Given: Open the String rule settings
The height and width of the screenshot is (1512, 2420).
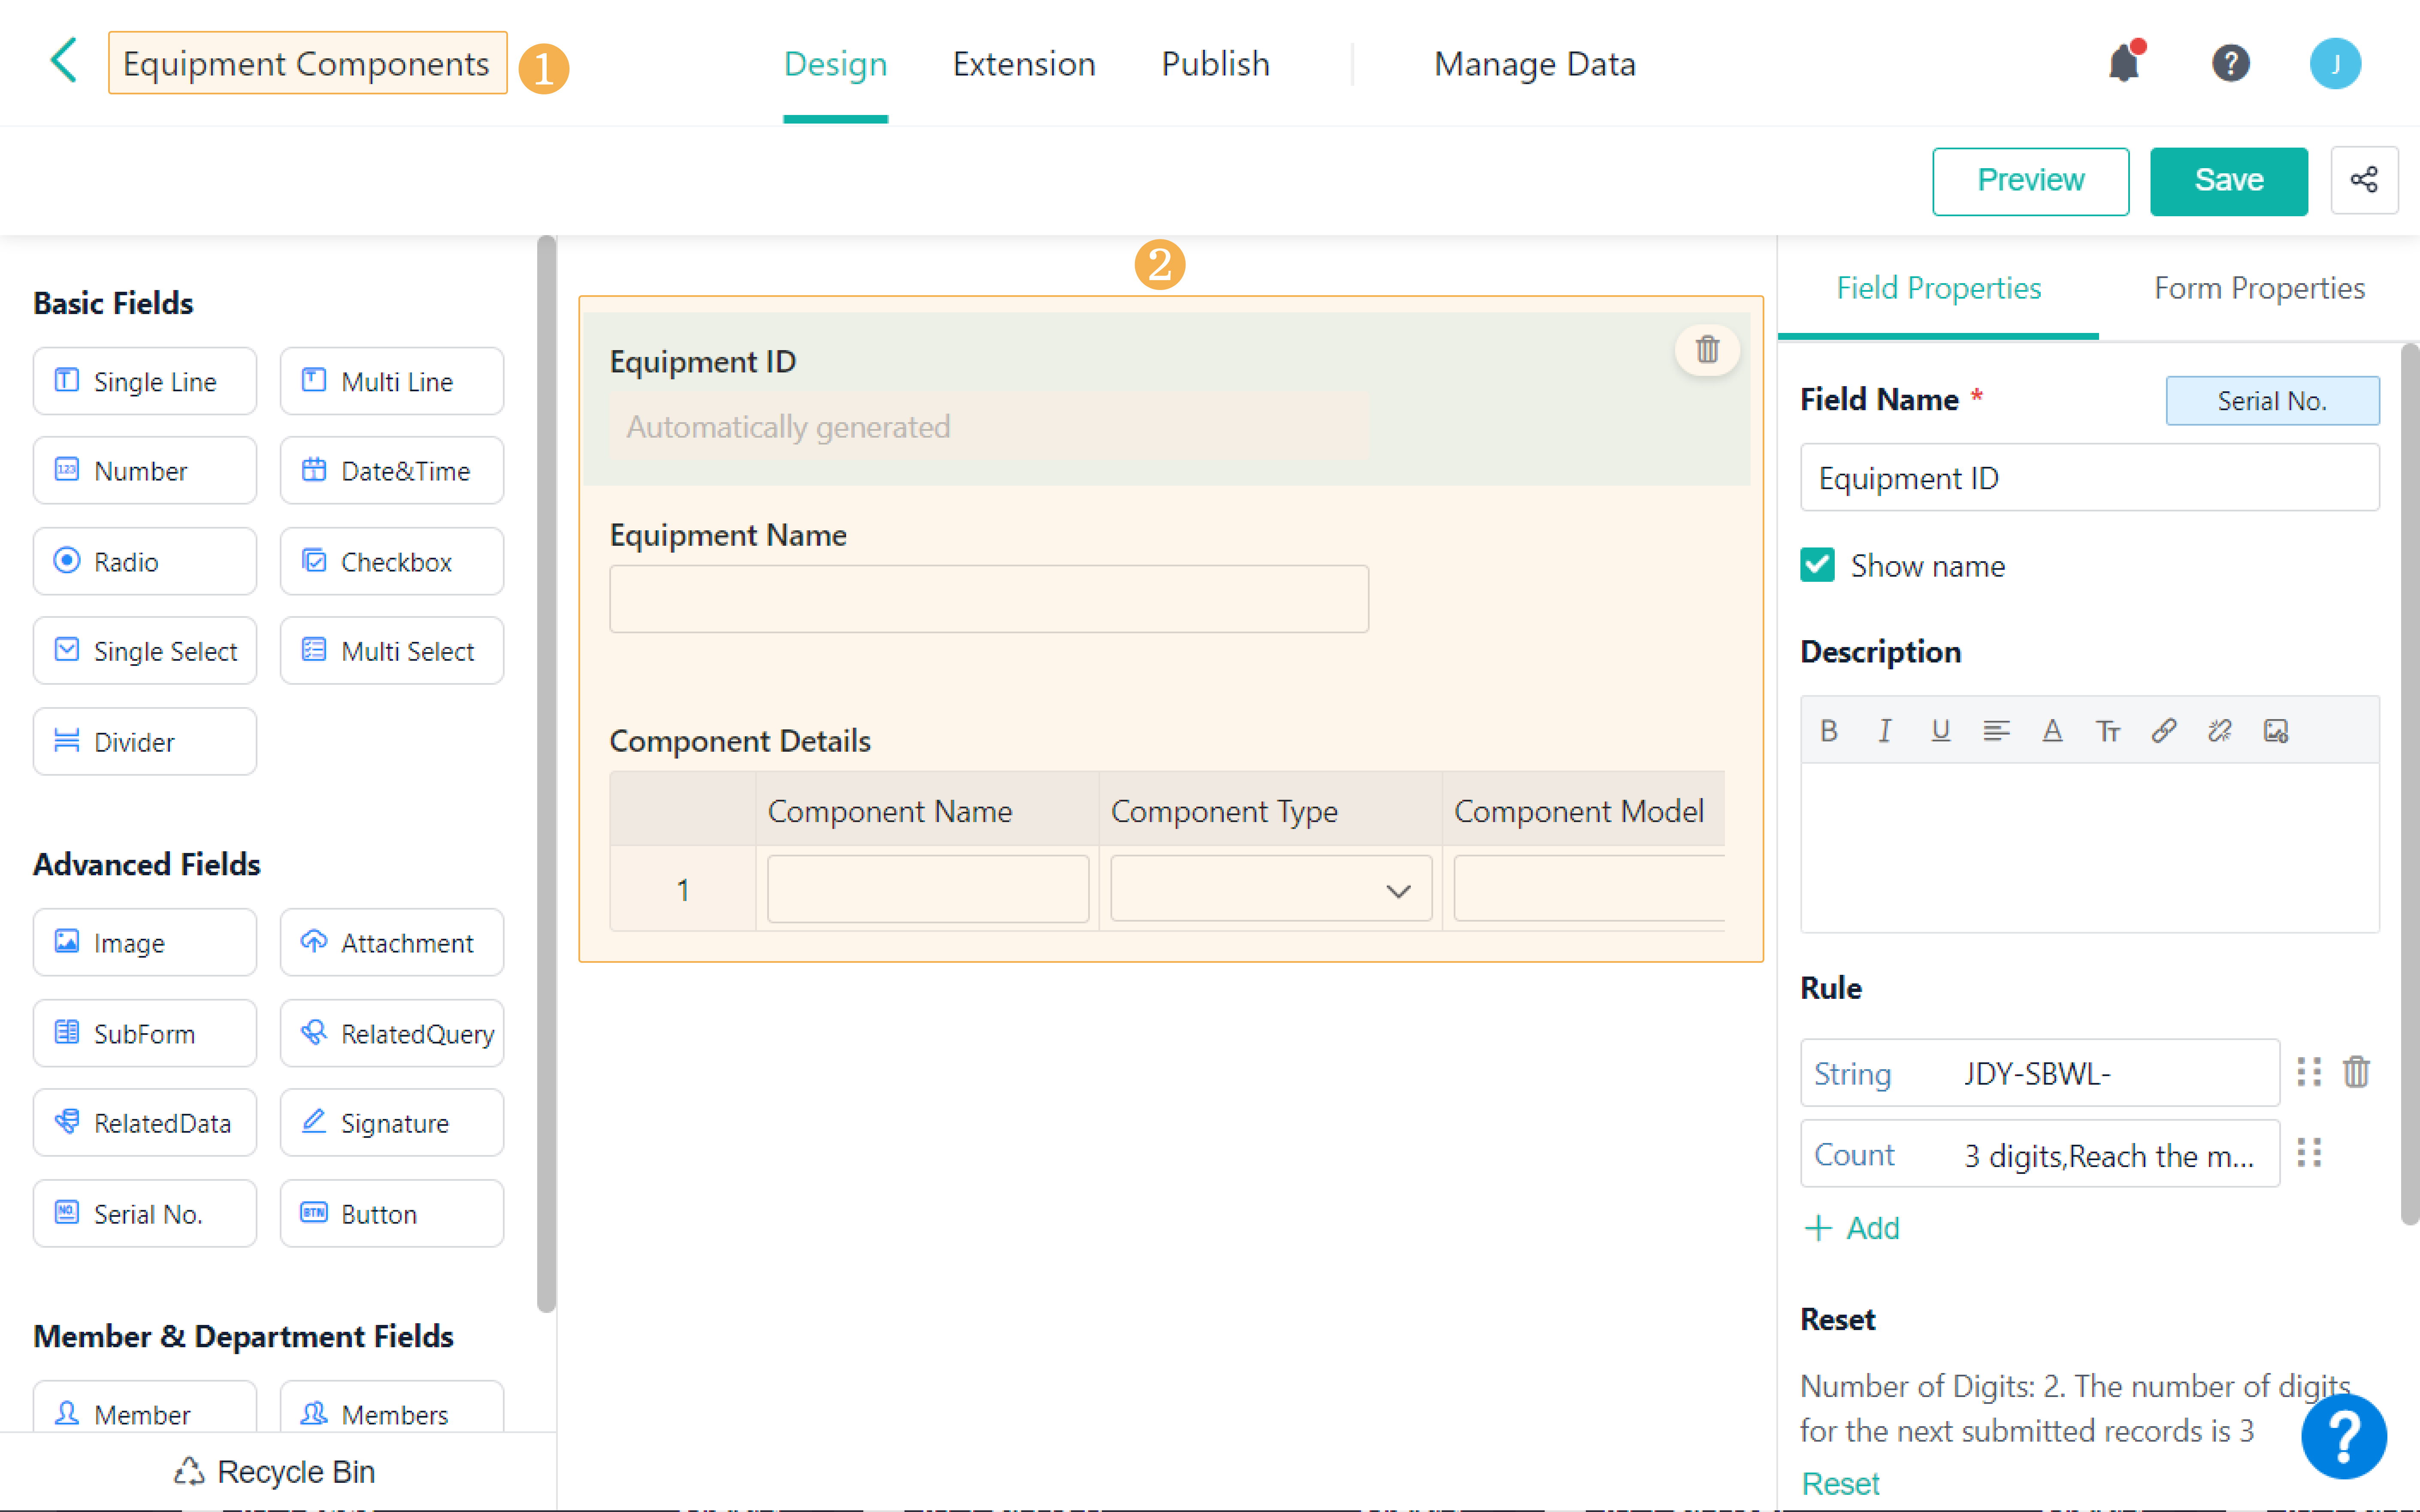Looking at the screenshot, I should click(x=2039, y=1073).
